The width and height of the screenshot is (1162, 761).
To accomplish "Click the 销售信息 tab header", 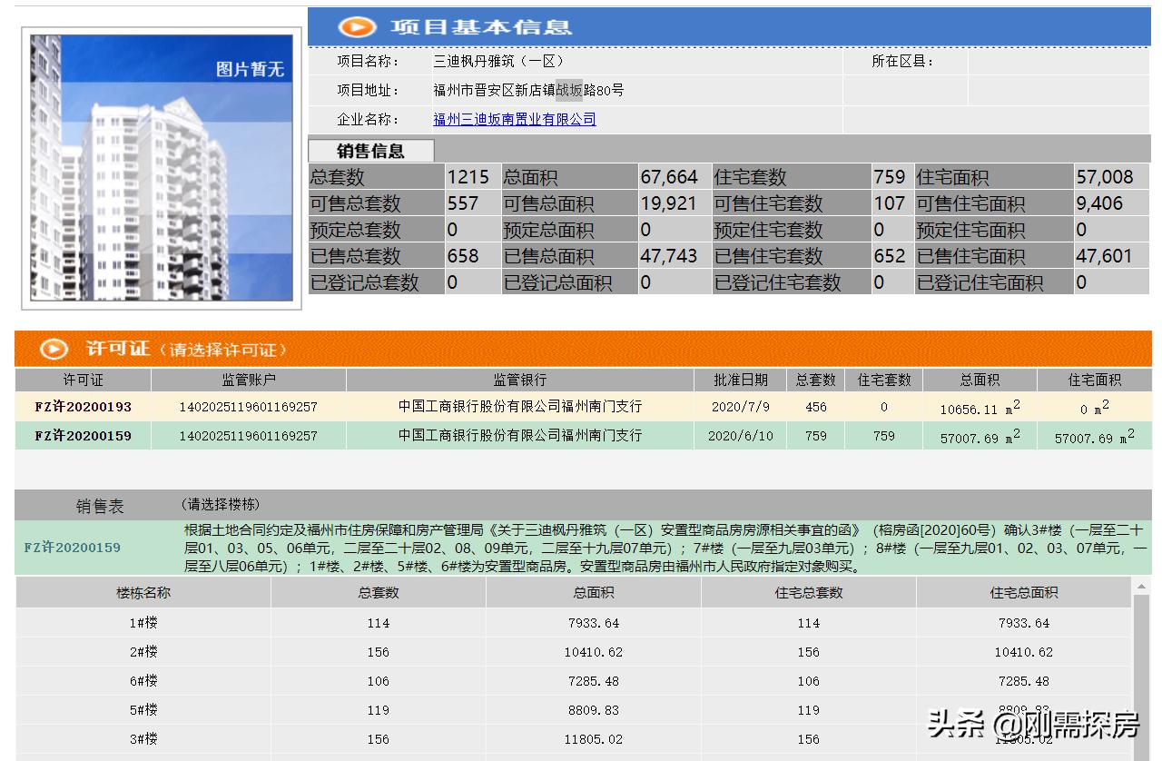I will [x=371, y=151].
